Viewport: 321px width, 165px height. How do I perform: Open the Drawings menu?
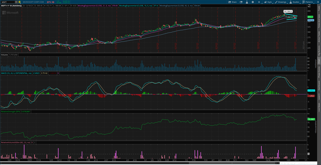281,2
